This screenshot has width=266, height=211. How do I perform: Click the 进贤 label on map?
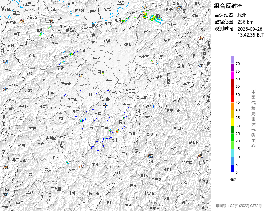pos(109,80)
